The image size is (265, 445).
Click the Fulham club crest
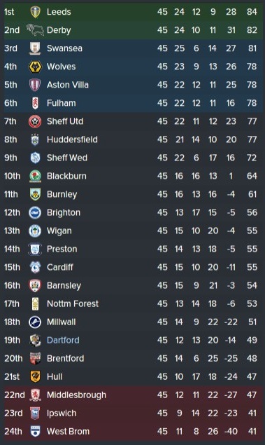pos(35,103)
